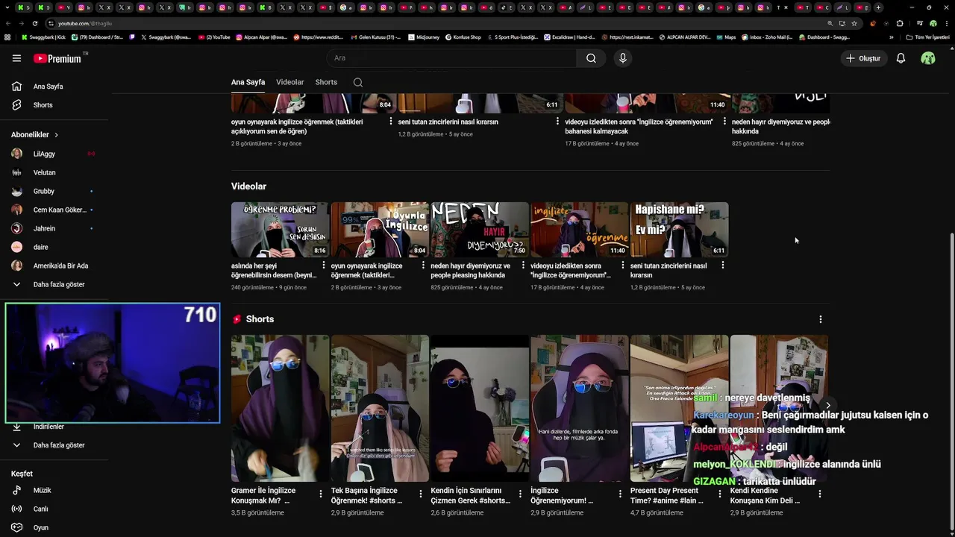Click the channel search magnifier icon
955x537 pixels.
[358, 83]
